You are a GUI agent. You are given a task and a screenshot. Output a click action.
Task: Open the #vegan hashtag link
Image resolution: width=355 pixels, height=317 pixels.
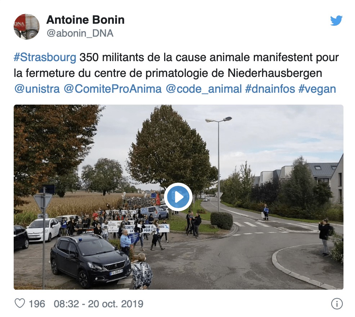click(317, 89)
